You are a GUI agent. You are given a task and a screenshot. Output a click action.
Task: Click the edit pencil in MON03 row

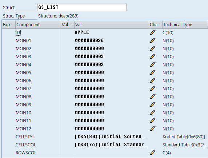point(153,56)
